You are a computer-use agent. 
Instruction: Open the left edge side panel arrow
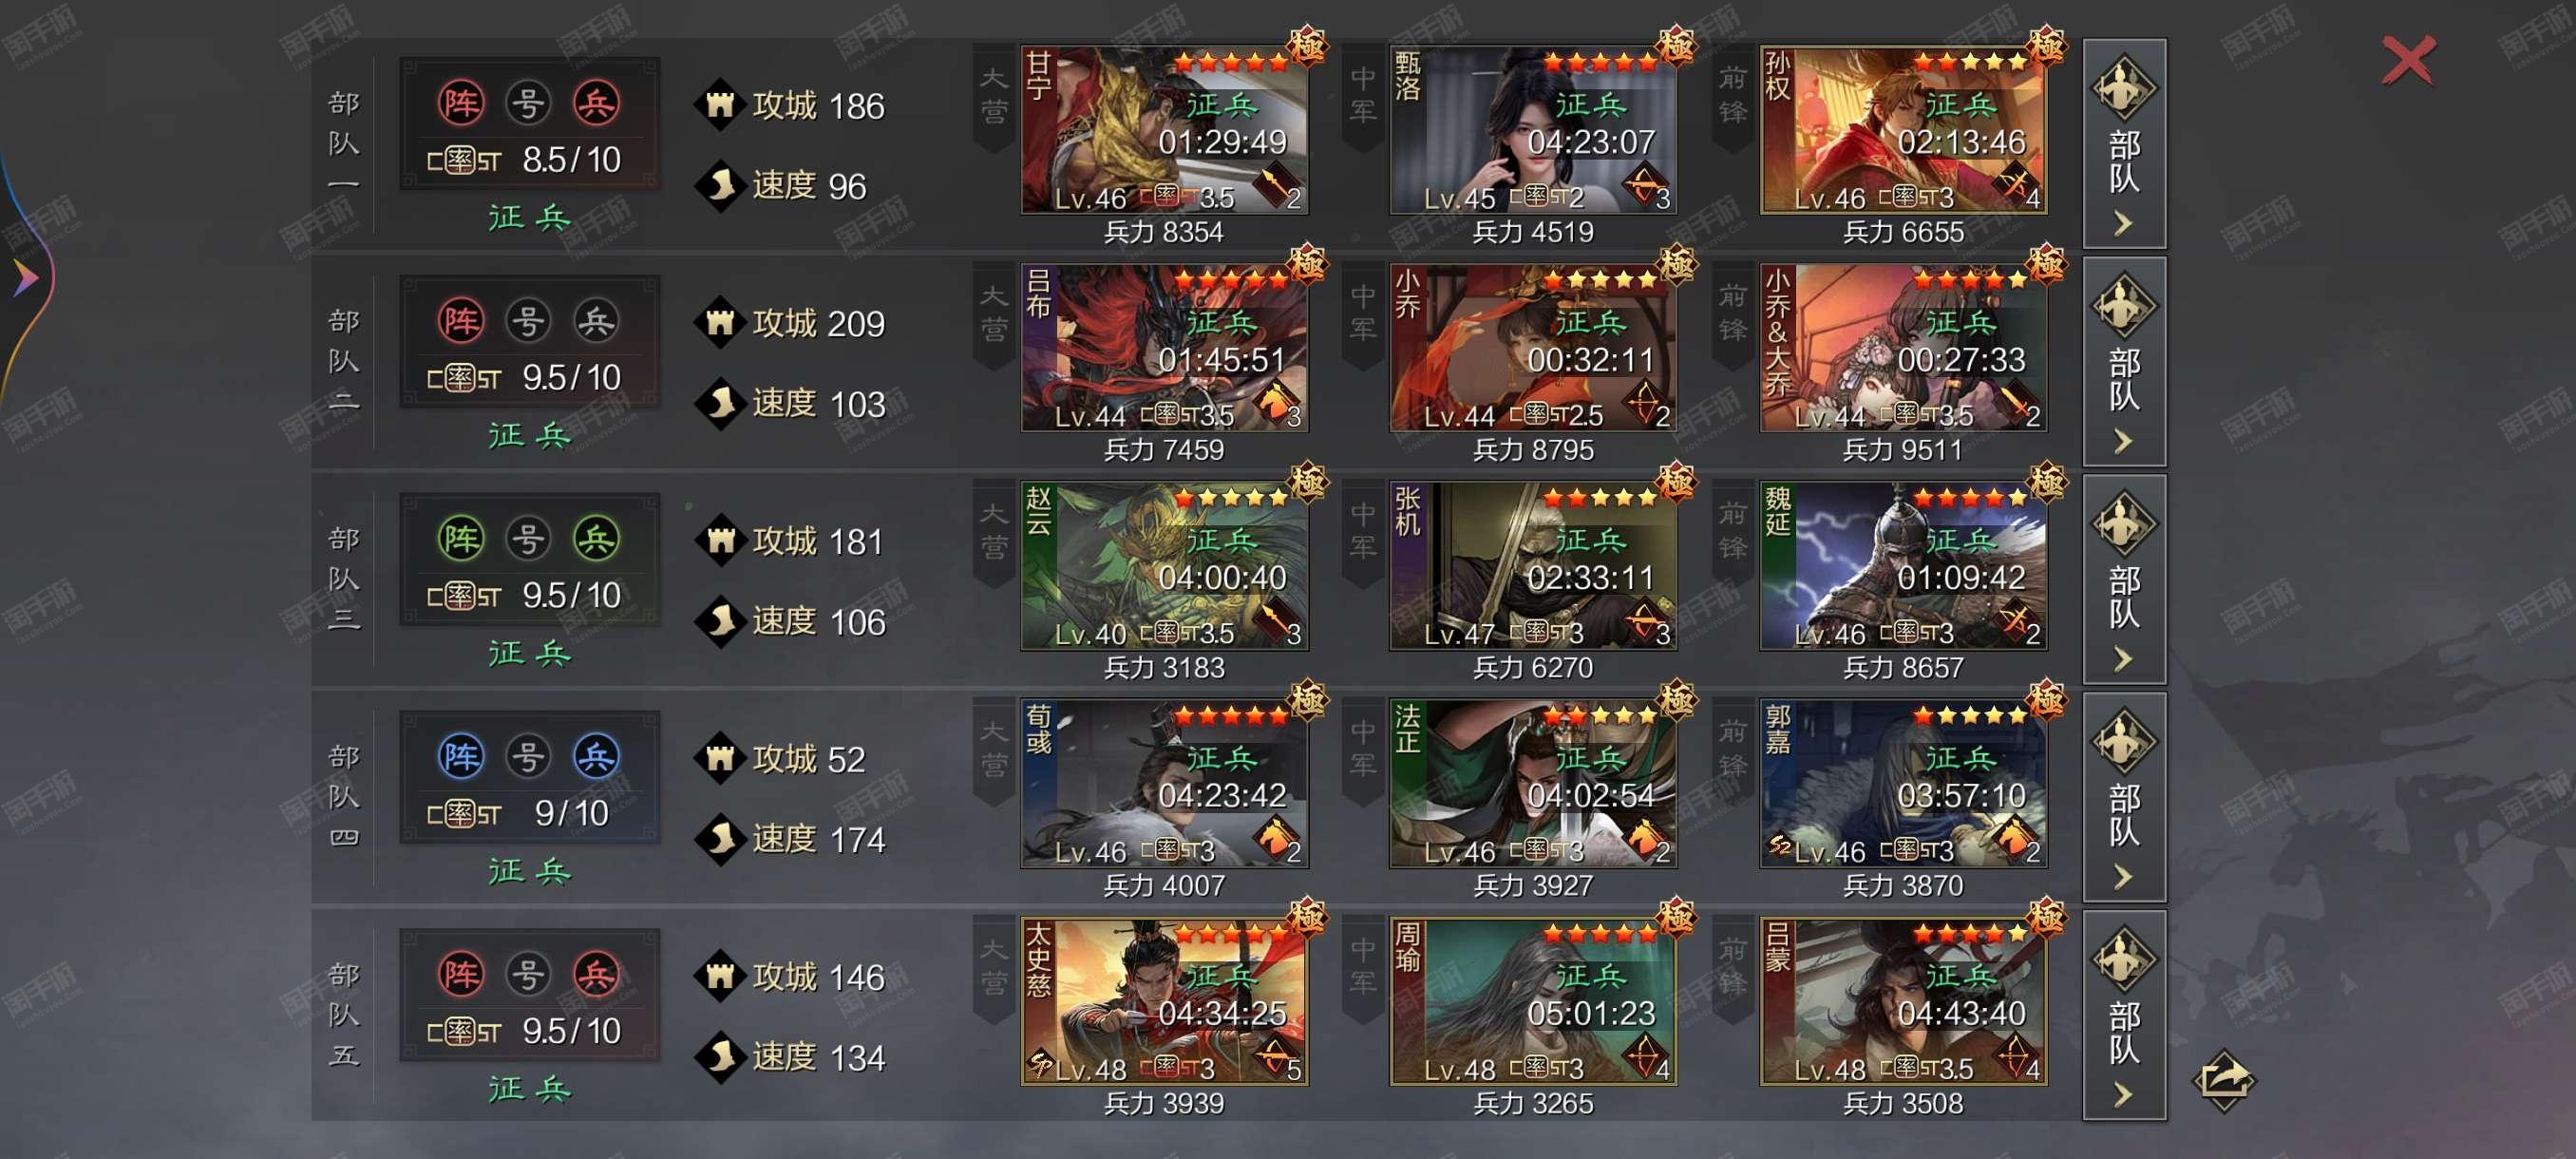[26, 277]
